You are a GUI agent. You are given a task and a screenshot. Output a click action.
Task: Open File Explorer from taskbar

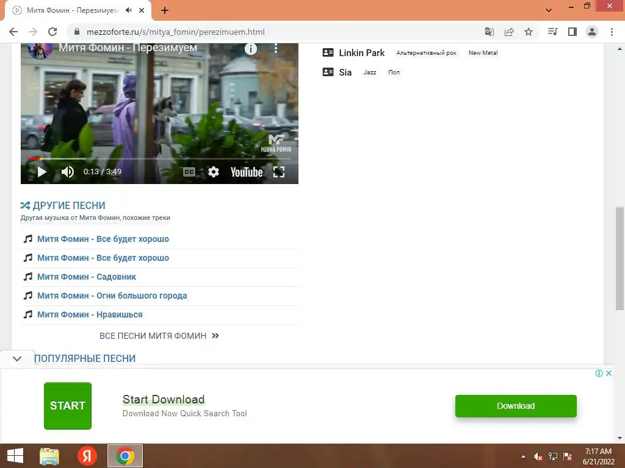(49, 456)
